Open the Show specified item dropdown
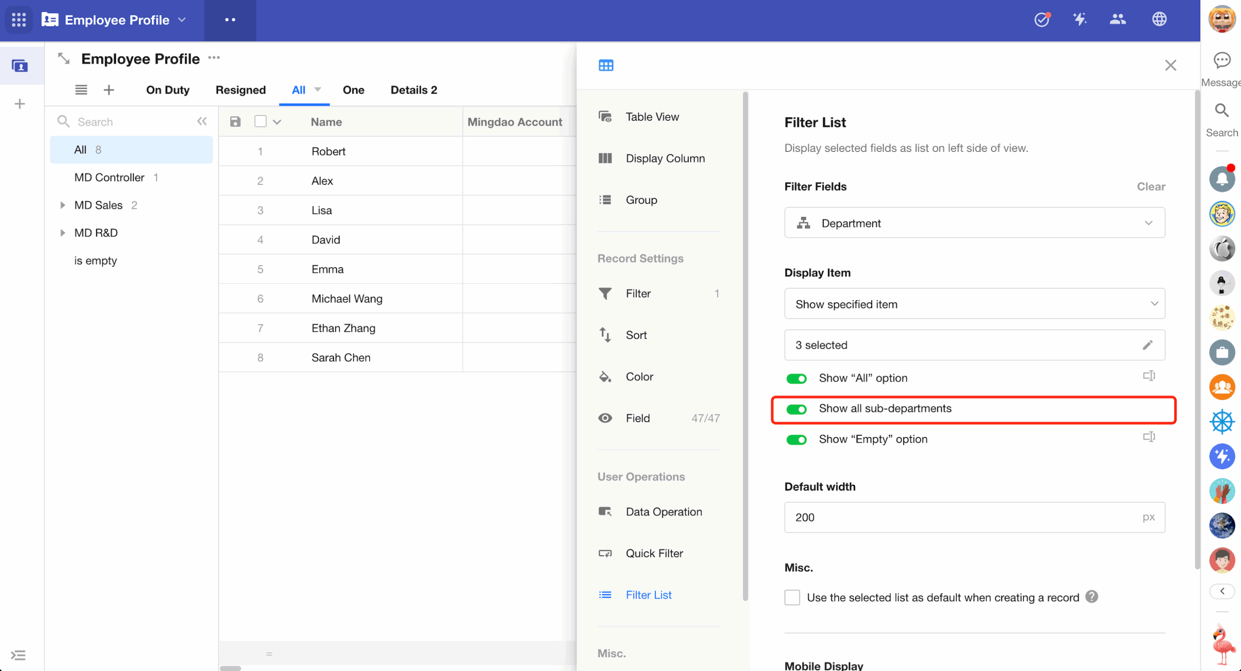Image resolution: width=1241 pixels, height=671 pixels. click(x=974, y=304)
